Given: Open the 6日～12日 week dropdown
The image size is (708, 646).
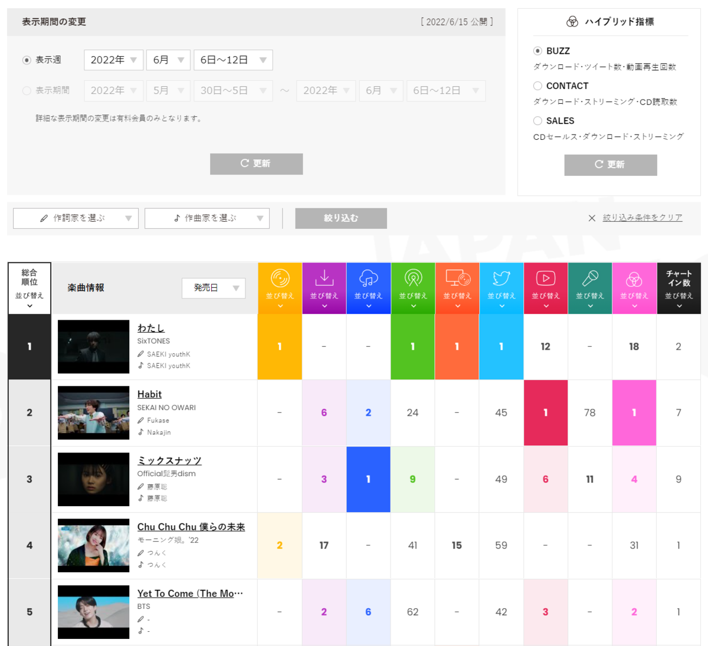Looking at the screenshot, I should pos(233,60).
